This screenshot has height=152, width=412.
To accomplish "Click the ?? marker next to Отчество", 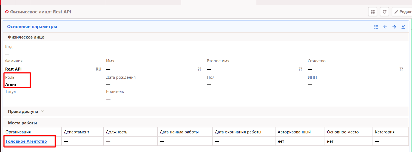I will pyautogui.click(x=401, y=69).
